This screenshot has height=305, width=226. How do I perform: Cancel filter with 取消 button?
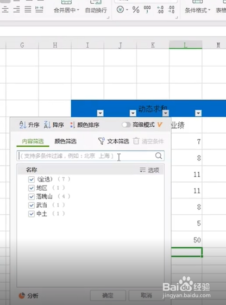pos(146,296)
